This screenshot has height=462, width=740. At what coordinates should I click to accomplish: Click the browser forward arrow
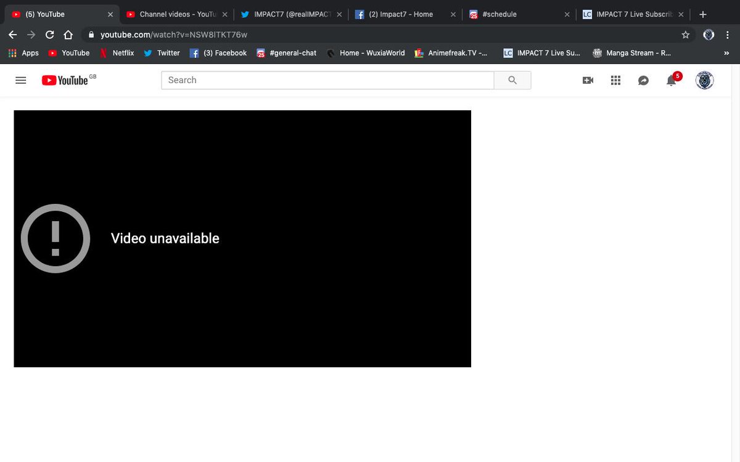tap(31, 35)
